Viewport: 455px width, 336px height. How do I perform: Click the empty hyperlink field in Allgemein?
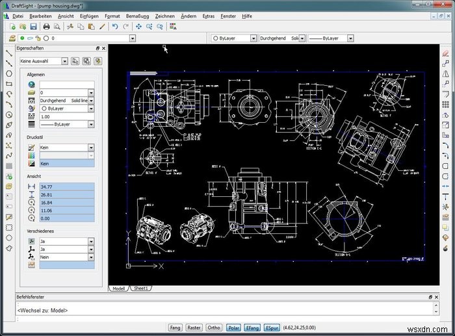click(x=67, y=84)
